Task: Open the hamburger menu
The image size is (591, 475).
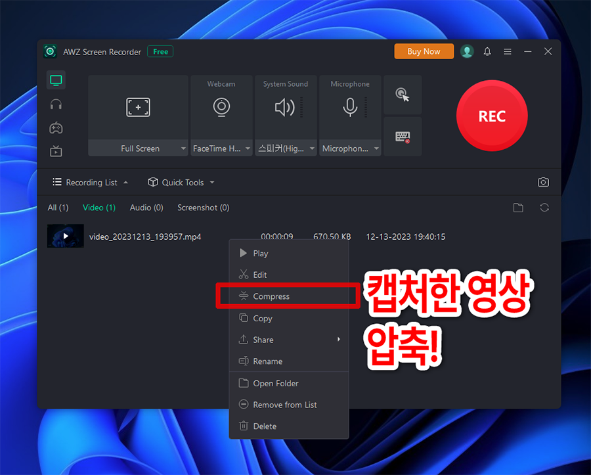Action: tap(508, 51)
